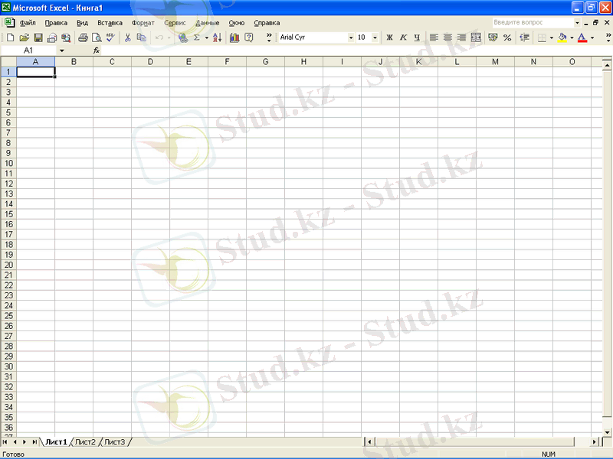Toggle italic formatting (К)
This screenshot has width=613, height=459.
point(403,37)
